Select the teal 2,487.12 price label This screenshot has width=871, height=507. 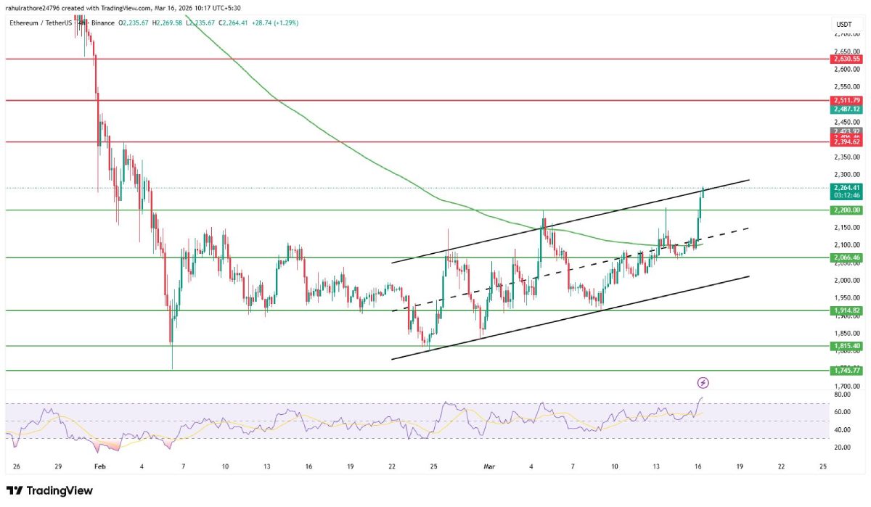[x=846, y=109]
